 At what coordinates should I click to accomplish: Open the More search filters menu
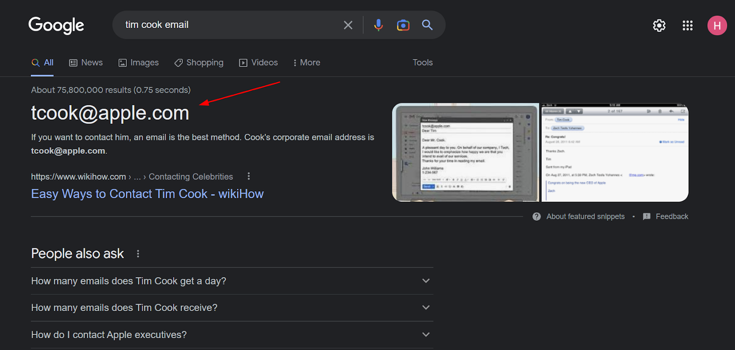coord(306,63)
